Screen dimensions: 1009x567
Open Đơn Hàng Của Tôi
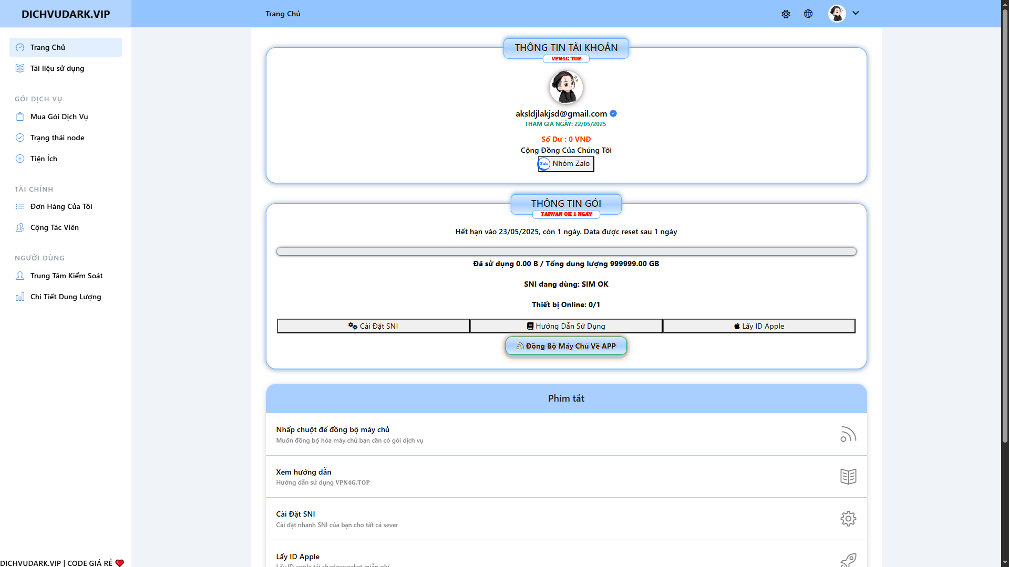coord(61,206)
